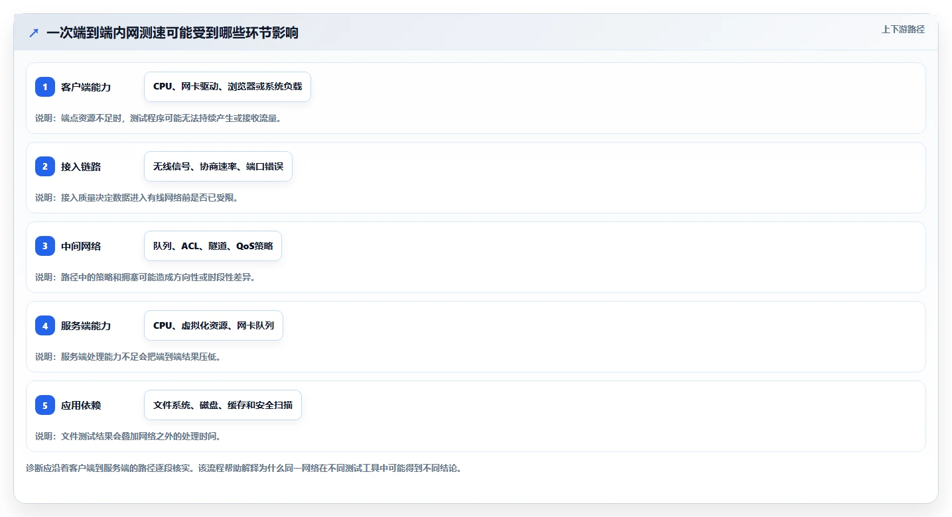Select the 应用依赖 step label
This screenshot has width=952, height=517.
[81, 405]
